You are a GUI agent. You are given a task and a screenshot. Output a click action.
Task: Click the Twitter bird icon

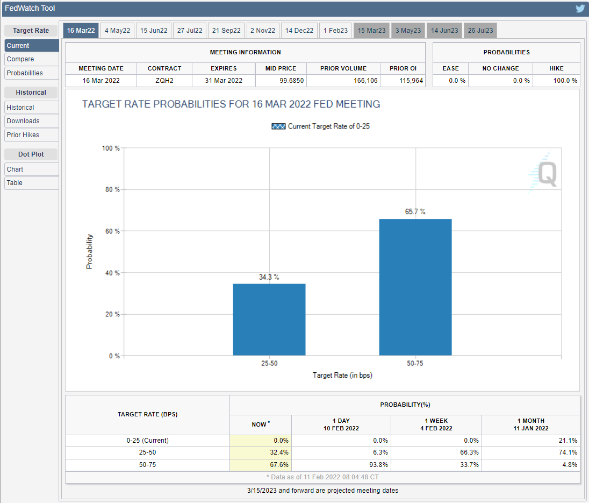[580, 9]
